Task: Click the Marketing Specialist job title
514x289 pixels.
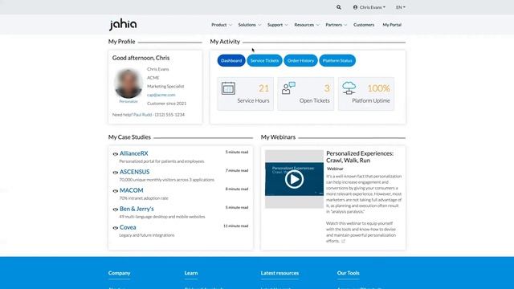Action: pyautogui.click(x=165, y=87)
